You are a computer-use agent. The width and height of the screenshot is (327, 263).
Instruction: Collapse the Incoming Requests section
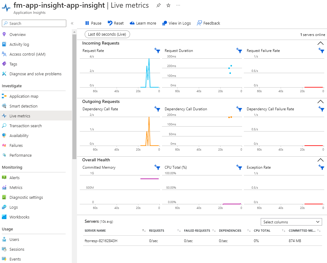click(x=321, y=43)
